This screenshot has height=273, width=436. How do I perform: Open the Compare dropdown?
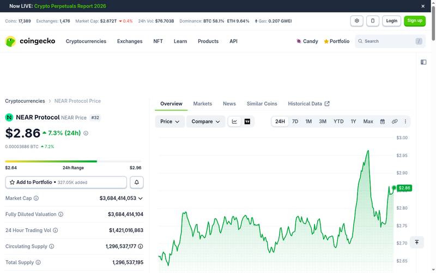click(205, 121)
